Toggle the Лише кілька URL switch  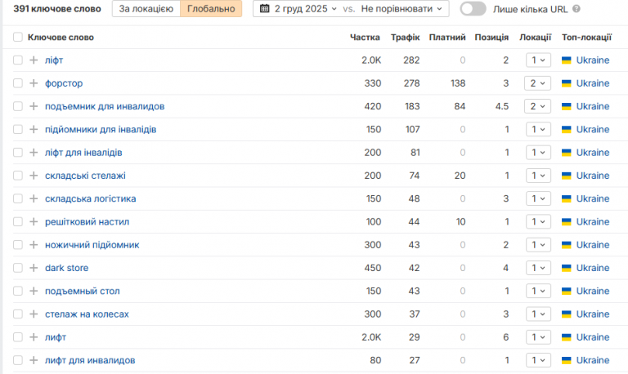coord(473,9)
